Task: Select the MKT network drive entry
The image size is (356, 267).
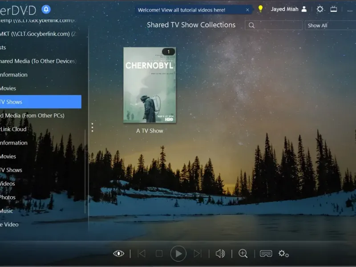Action: click(x=38, y=34)
